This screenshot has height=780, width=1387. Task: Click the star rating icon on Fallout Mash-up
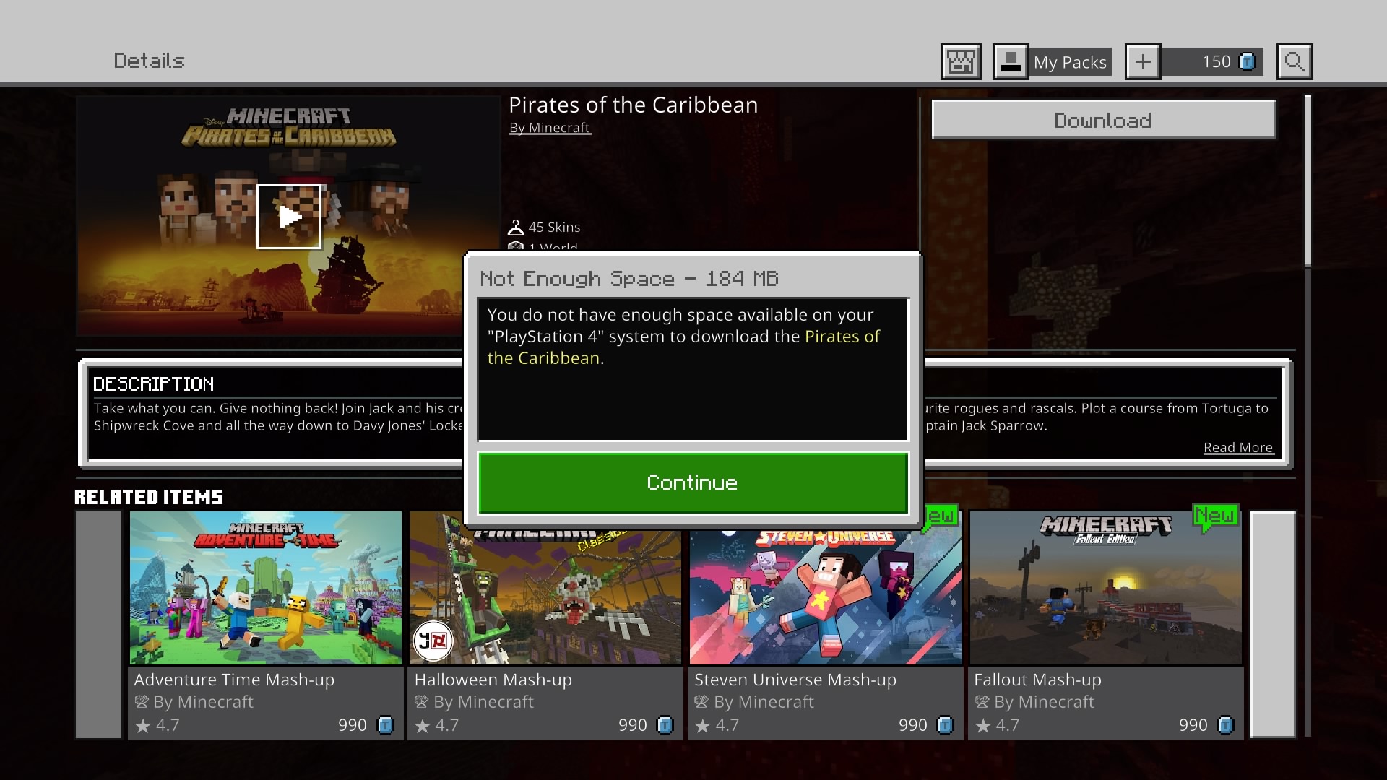(982, 725)
